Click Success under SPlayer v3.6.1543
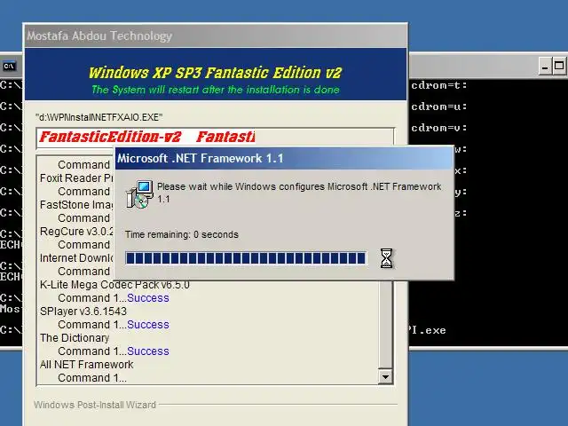 point(148,325)
